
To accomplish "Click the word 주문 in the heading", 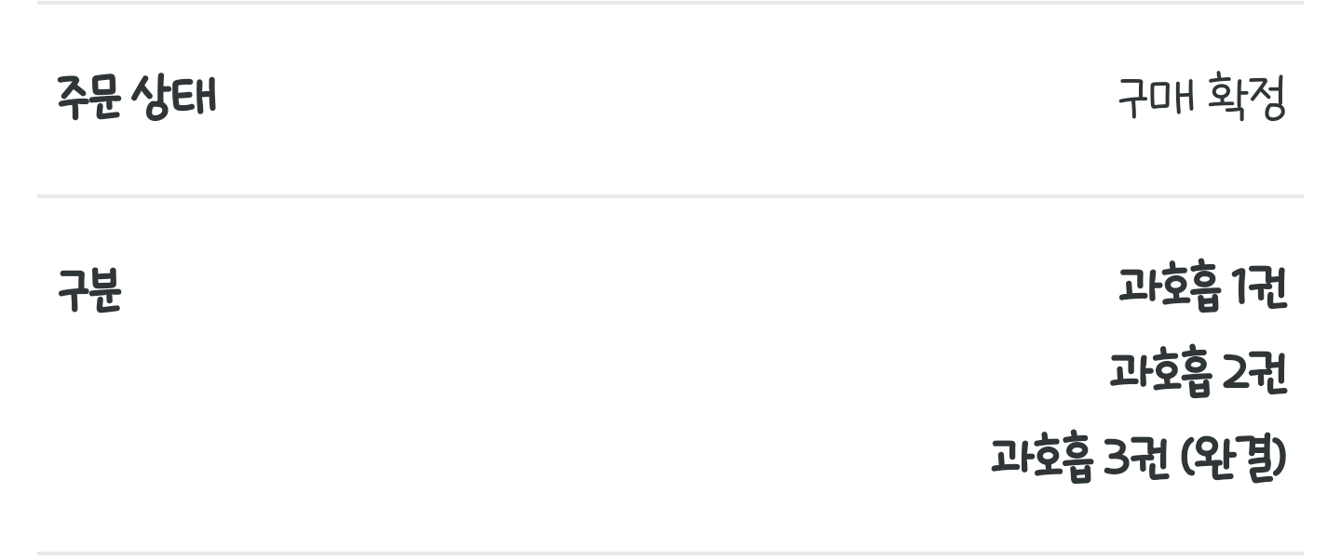I will coord(89,97).
